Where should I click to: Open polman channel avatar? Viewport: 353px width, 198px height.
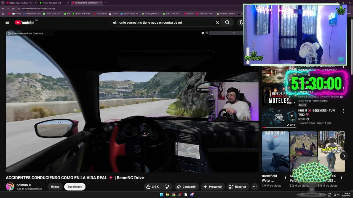pos(10,187)
